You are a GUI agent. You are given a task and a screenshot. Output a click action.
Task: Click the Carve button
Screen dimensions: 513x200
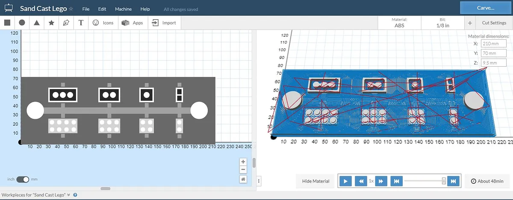coord(486,8)
